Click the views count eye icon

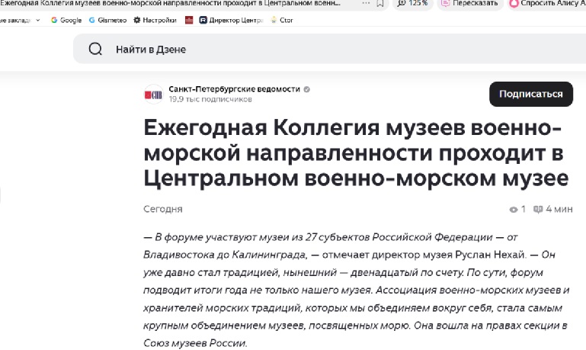tap(513, 209)
